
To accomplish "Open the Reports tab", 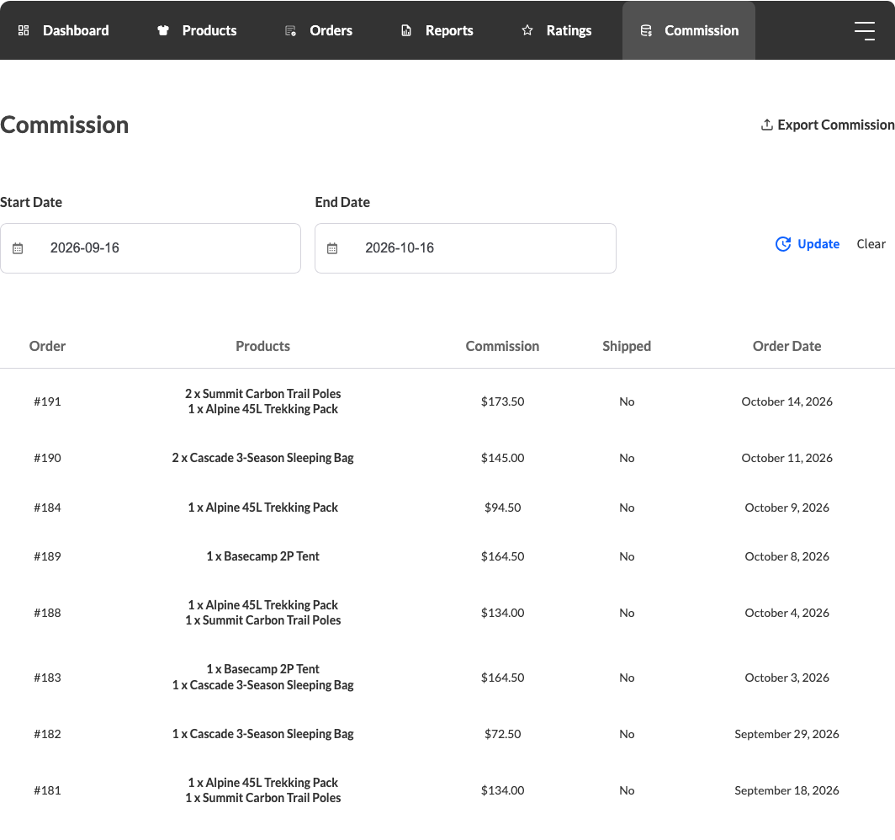I will pos(437,30).
